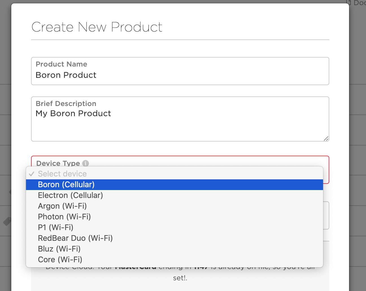Select the Photon (Wi-Fi) option
This screenshot has height=291, width=366.
pyautogui.click(x=64, y=217)
